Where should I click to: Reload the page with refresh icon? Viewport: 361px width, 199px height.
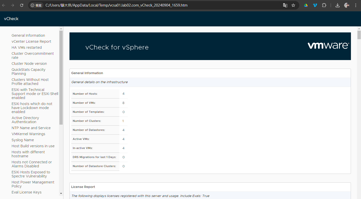pos(22,5)
